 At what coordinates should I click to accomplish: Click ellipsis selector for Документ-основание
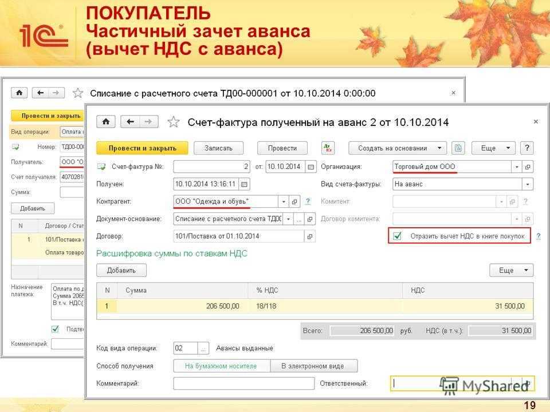299,219
